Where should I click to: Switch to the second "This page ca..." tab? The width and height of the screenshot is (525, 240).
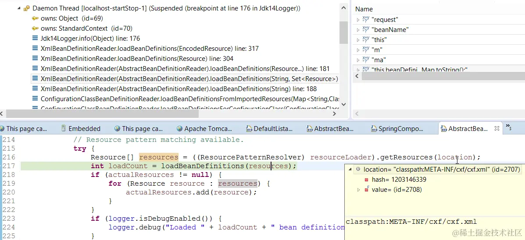tap(139, 129)
